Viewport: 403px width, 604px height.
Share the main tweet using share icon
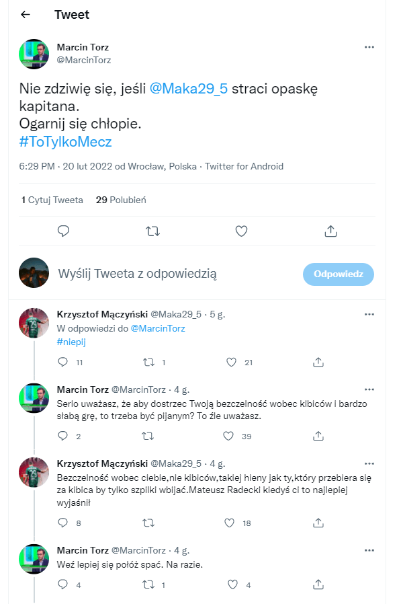pos(330,231)
